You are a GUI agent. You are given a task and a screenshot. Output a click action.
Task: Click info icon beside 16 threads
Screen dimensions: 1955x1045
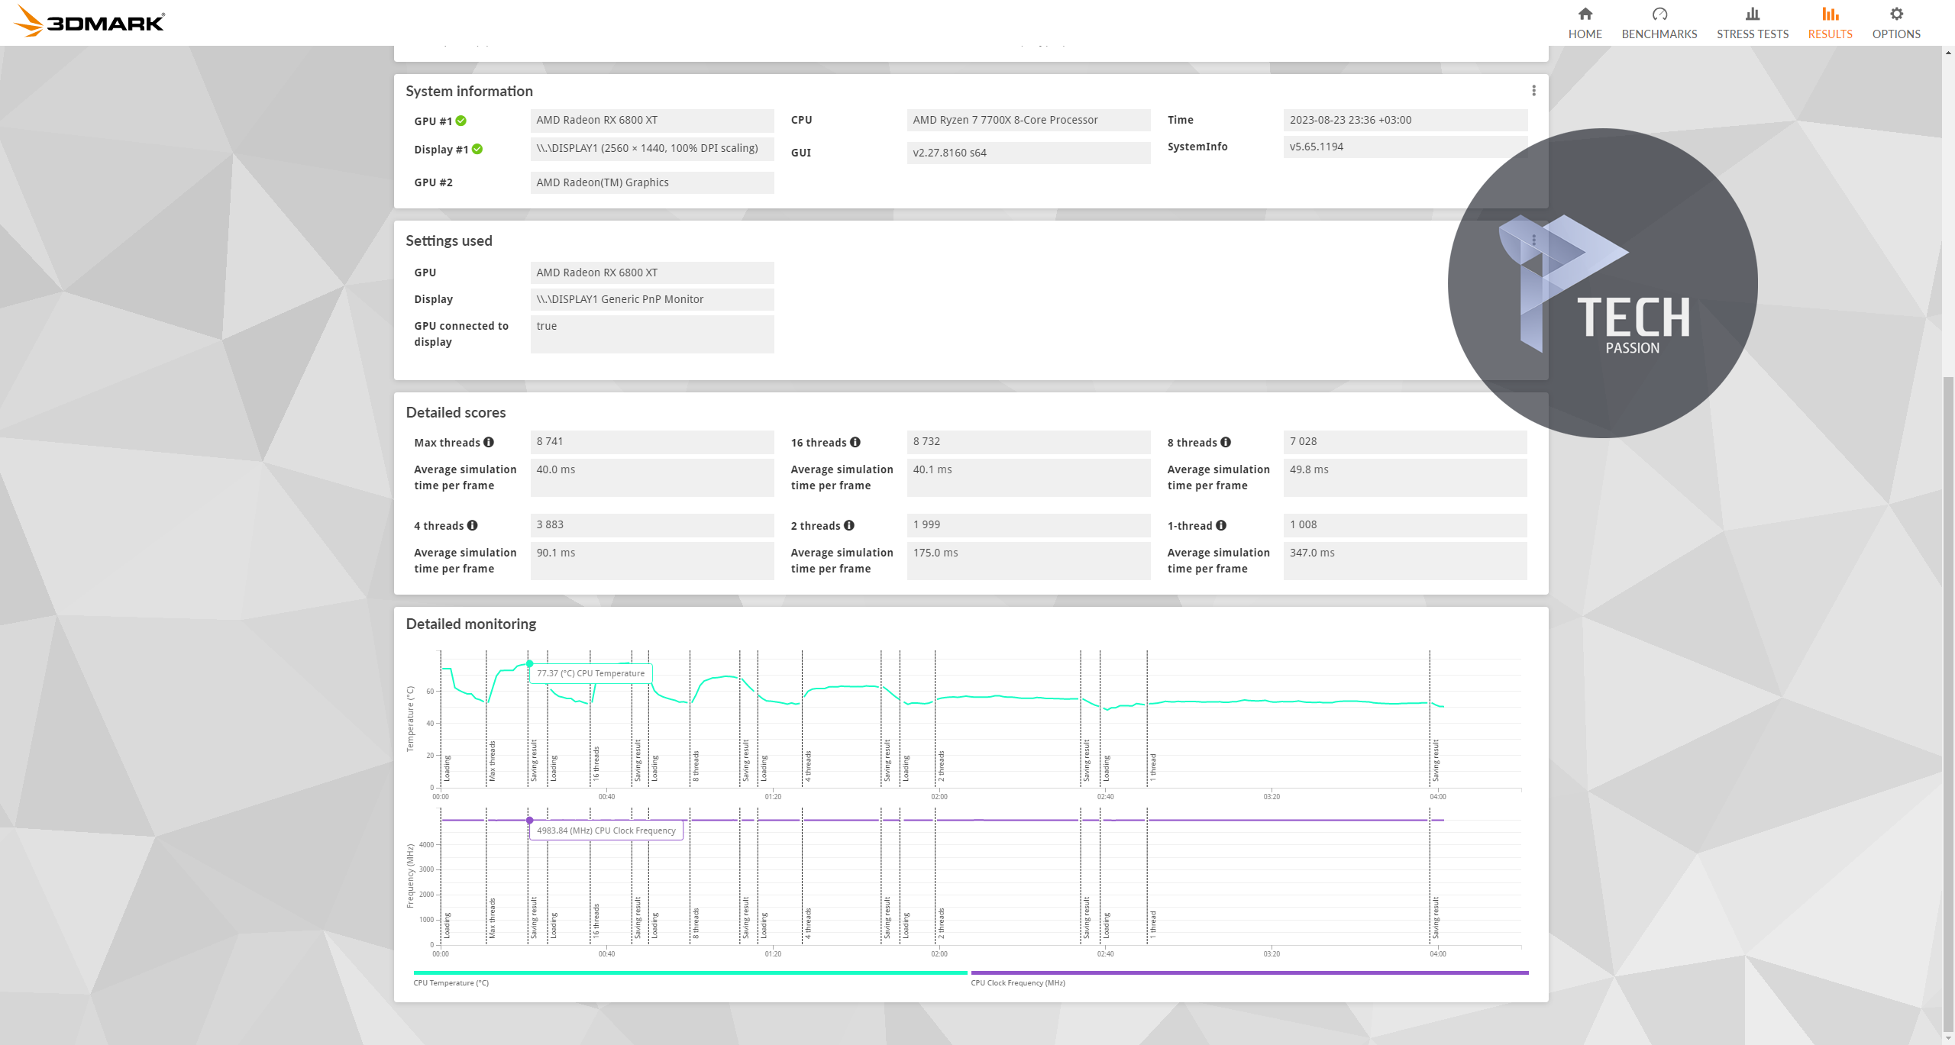(x=855, y=442)
